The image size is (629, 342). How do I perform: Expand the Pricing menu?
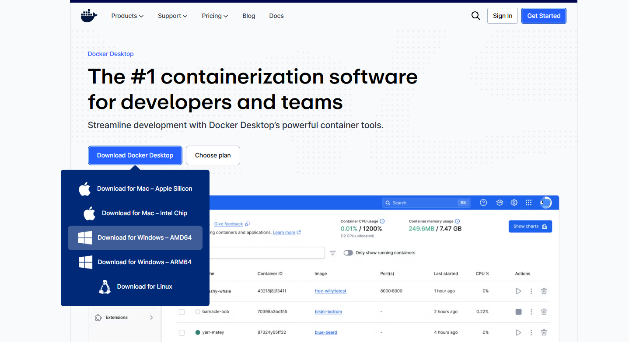pyautogui.click(x=215, y=16)
